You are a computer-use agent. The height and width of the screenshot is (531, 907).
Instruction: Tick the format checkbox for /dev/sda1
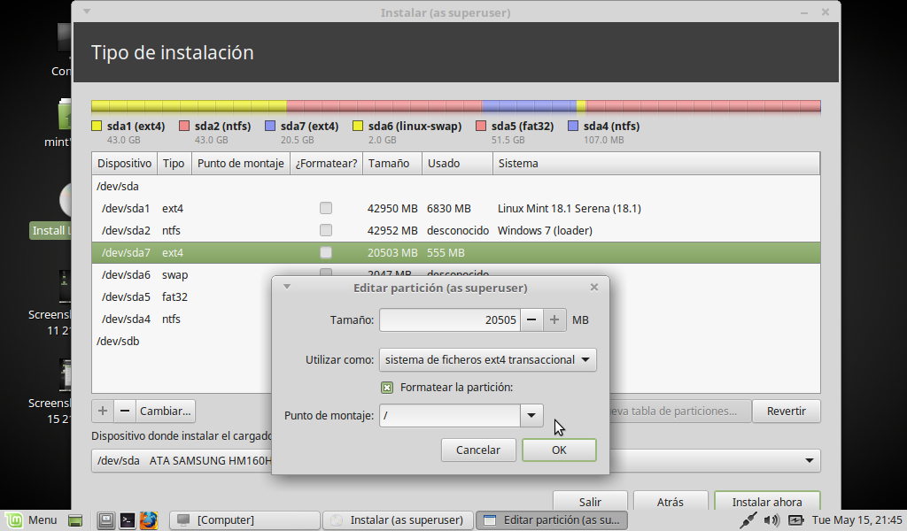pyautogui.click(x=326, y=209)
